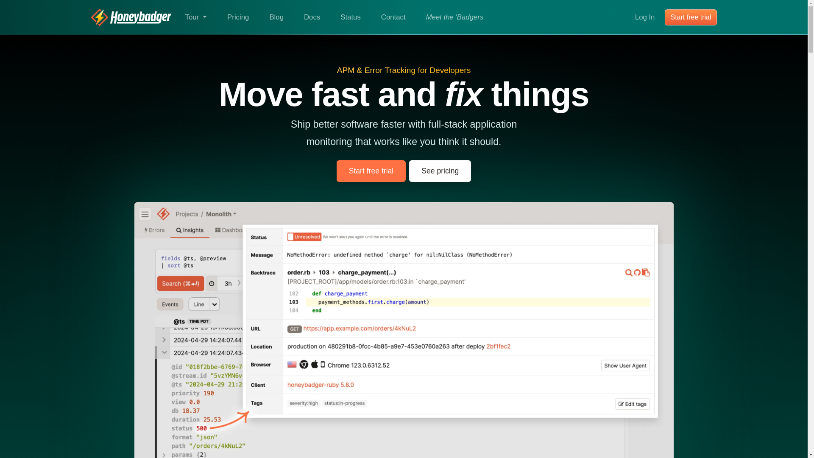Viewport: 814px width, 458px height.
Task: Go to the Contact page
Action: 393,17
